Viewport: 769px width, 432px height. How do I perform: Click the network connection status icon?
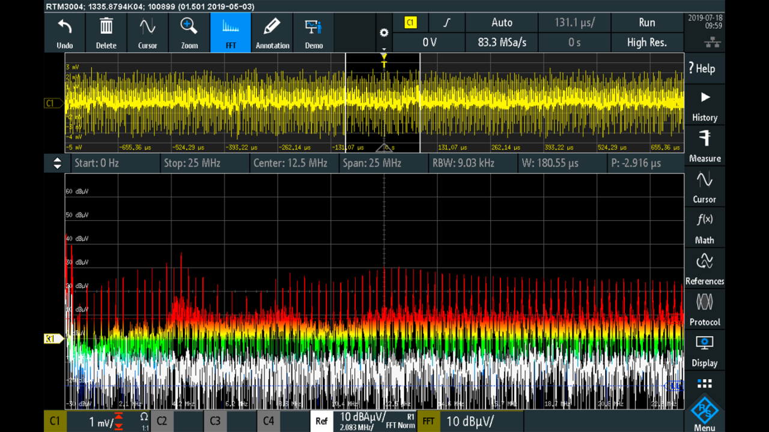pos(713,43)
